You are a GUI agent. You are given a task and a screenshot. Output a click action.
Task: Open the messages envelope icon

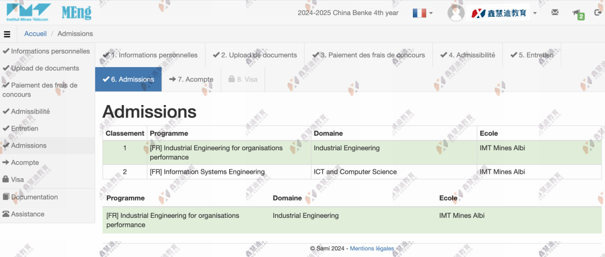click(x=555, y=12)
